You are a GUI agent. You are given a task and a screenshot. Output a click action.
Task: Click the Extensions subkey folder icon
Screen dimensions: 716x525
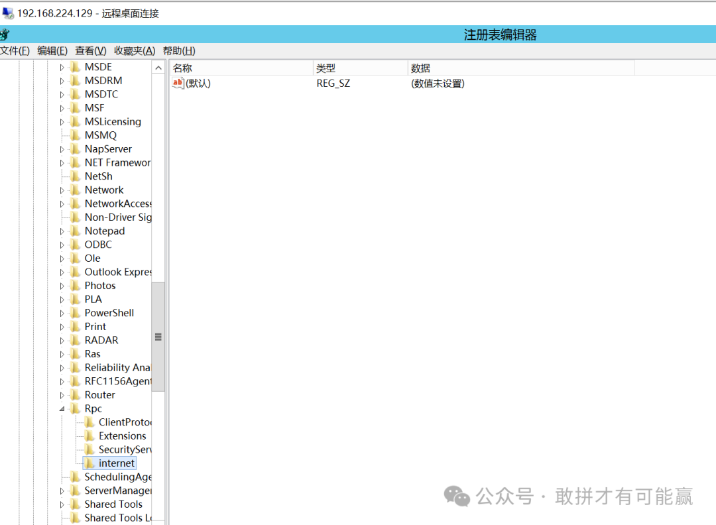(89, 436)
